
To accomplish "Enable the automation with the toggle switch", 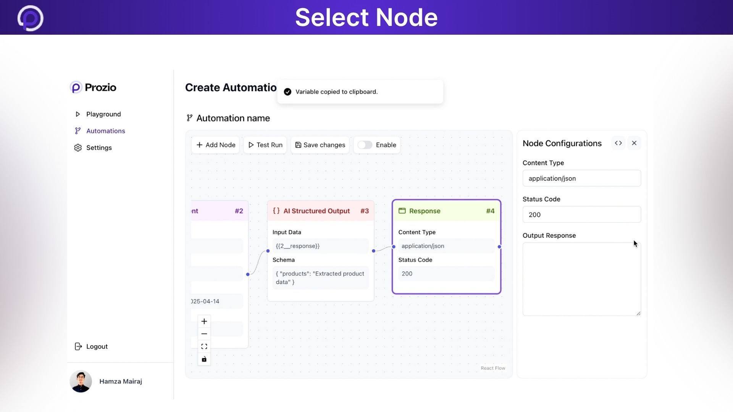I will (x=365, y=145).
